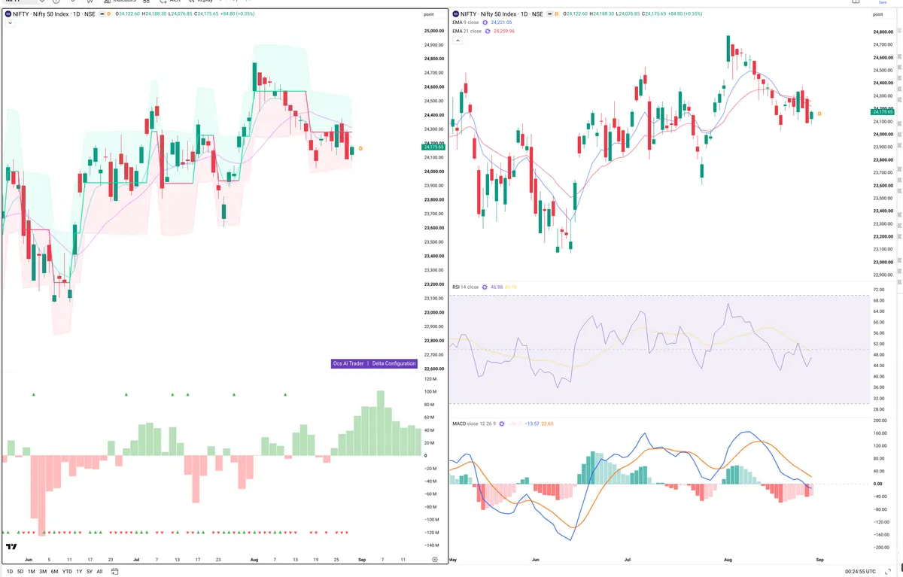Open left chart time axis settings gear

[x=434, y=560]
